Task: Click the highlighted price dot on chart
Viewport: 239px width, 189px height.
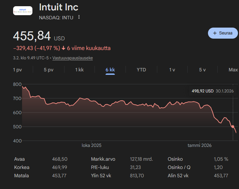Action: click(233, 127)
